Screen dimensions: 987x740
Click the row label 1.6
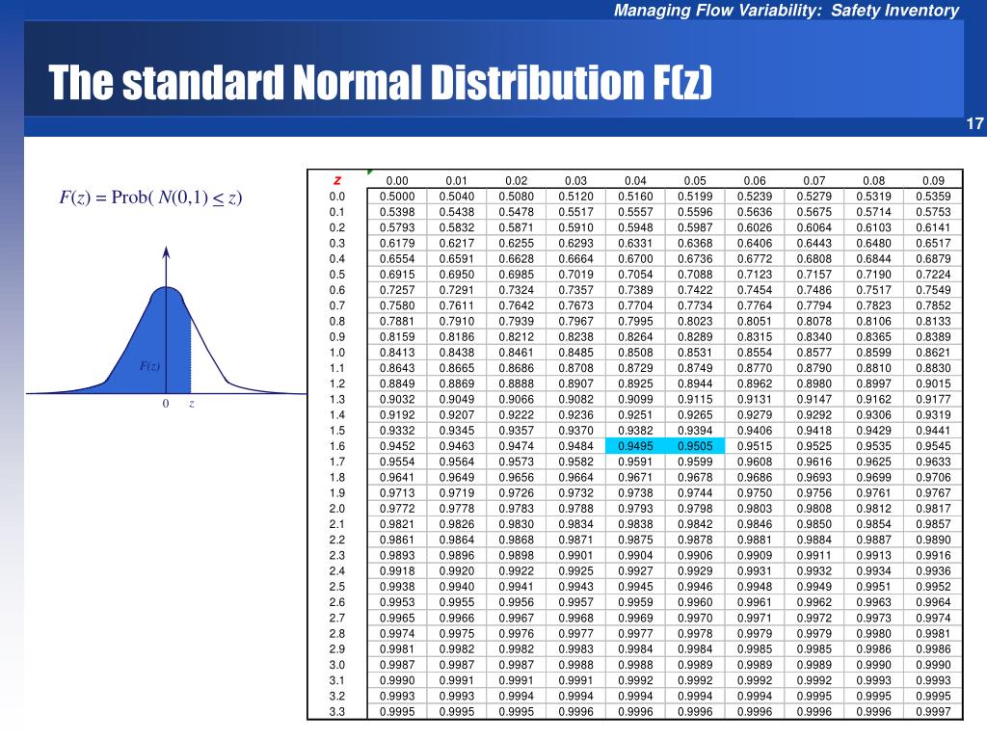click(x=337, y=446)
